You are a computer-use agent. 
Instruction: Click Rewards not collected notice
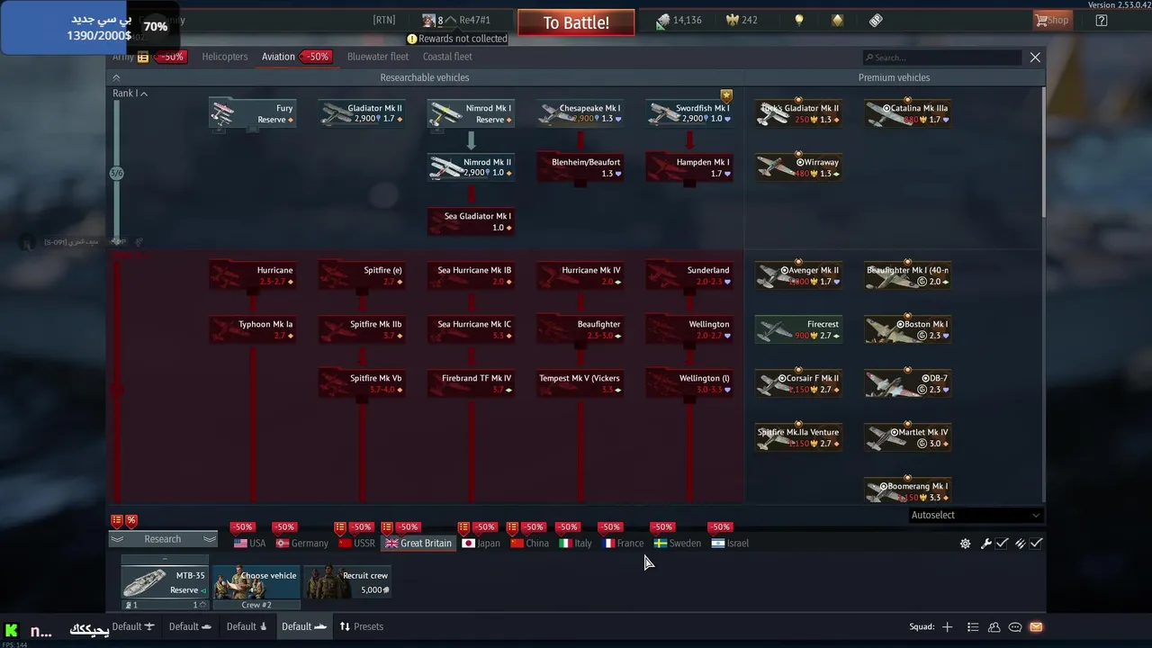click(x=457, y=39)
